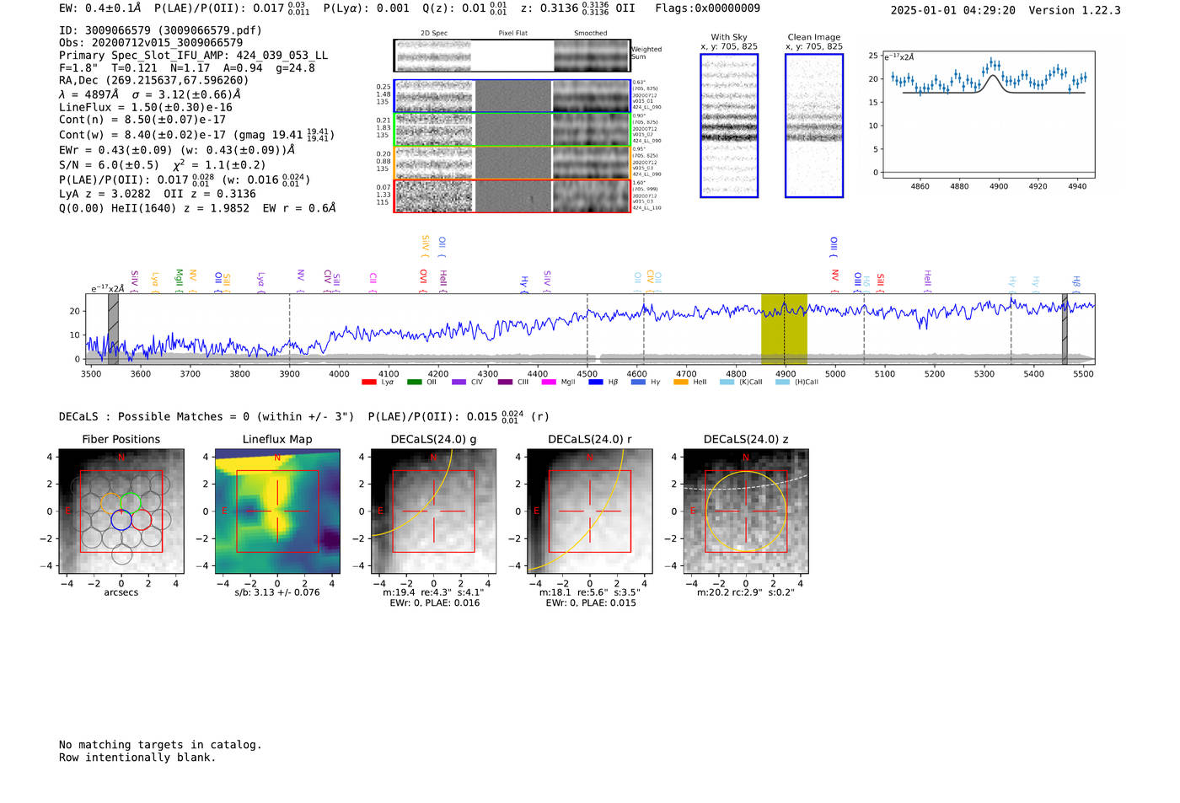Viewport: 1180px width, 803px height.
Task: Click the blue Hβ legend swatch
Action: click(x=596, y=382)
